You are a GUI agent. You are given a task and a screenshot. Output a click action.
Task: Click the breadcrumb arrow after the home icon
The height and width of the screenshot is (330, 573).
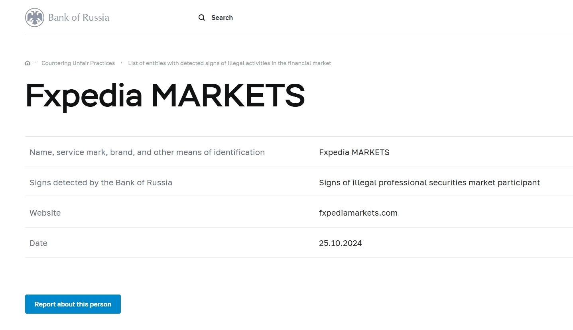35,63
